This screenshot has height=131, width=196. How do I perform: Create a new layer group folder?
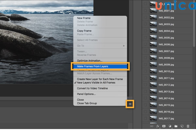pyautogui.click(x=176, y=126)
